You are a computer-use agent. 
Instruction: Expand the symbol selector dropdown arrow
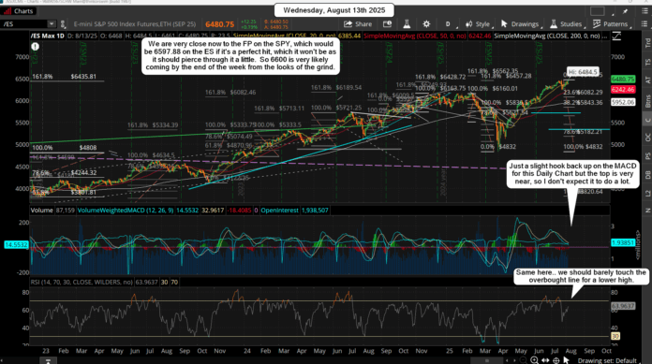[x=52, y=24]
